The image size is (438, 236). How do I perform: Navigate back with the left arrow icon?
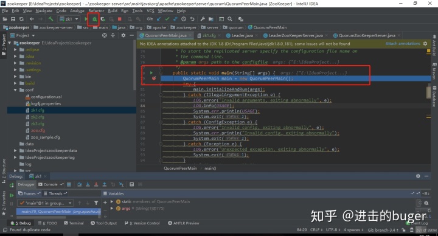32,19
